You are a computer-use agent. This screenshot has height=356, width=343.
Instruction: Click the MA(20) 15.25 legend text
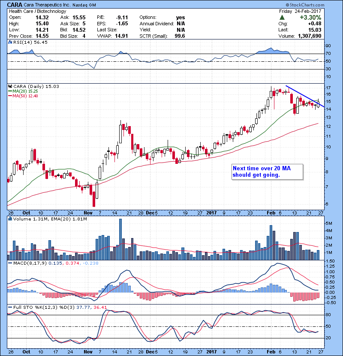25,91
